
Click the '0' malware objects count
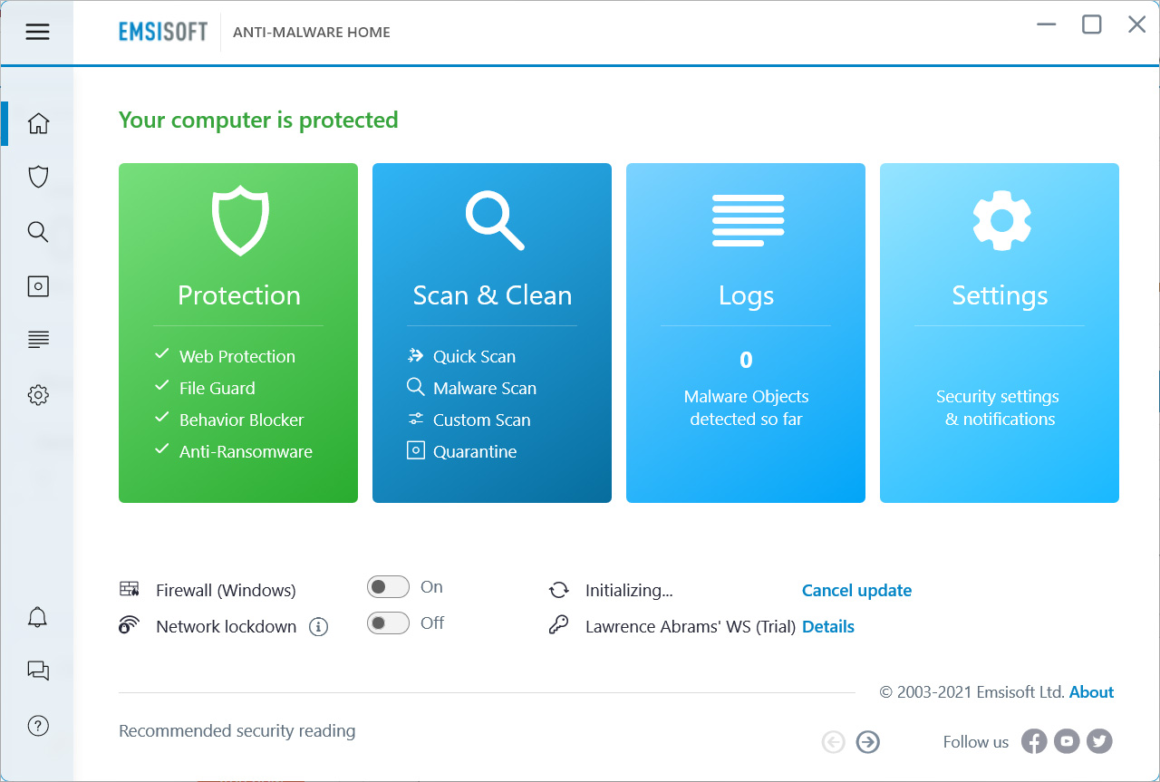point(746,360)
